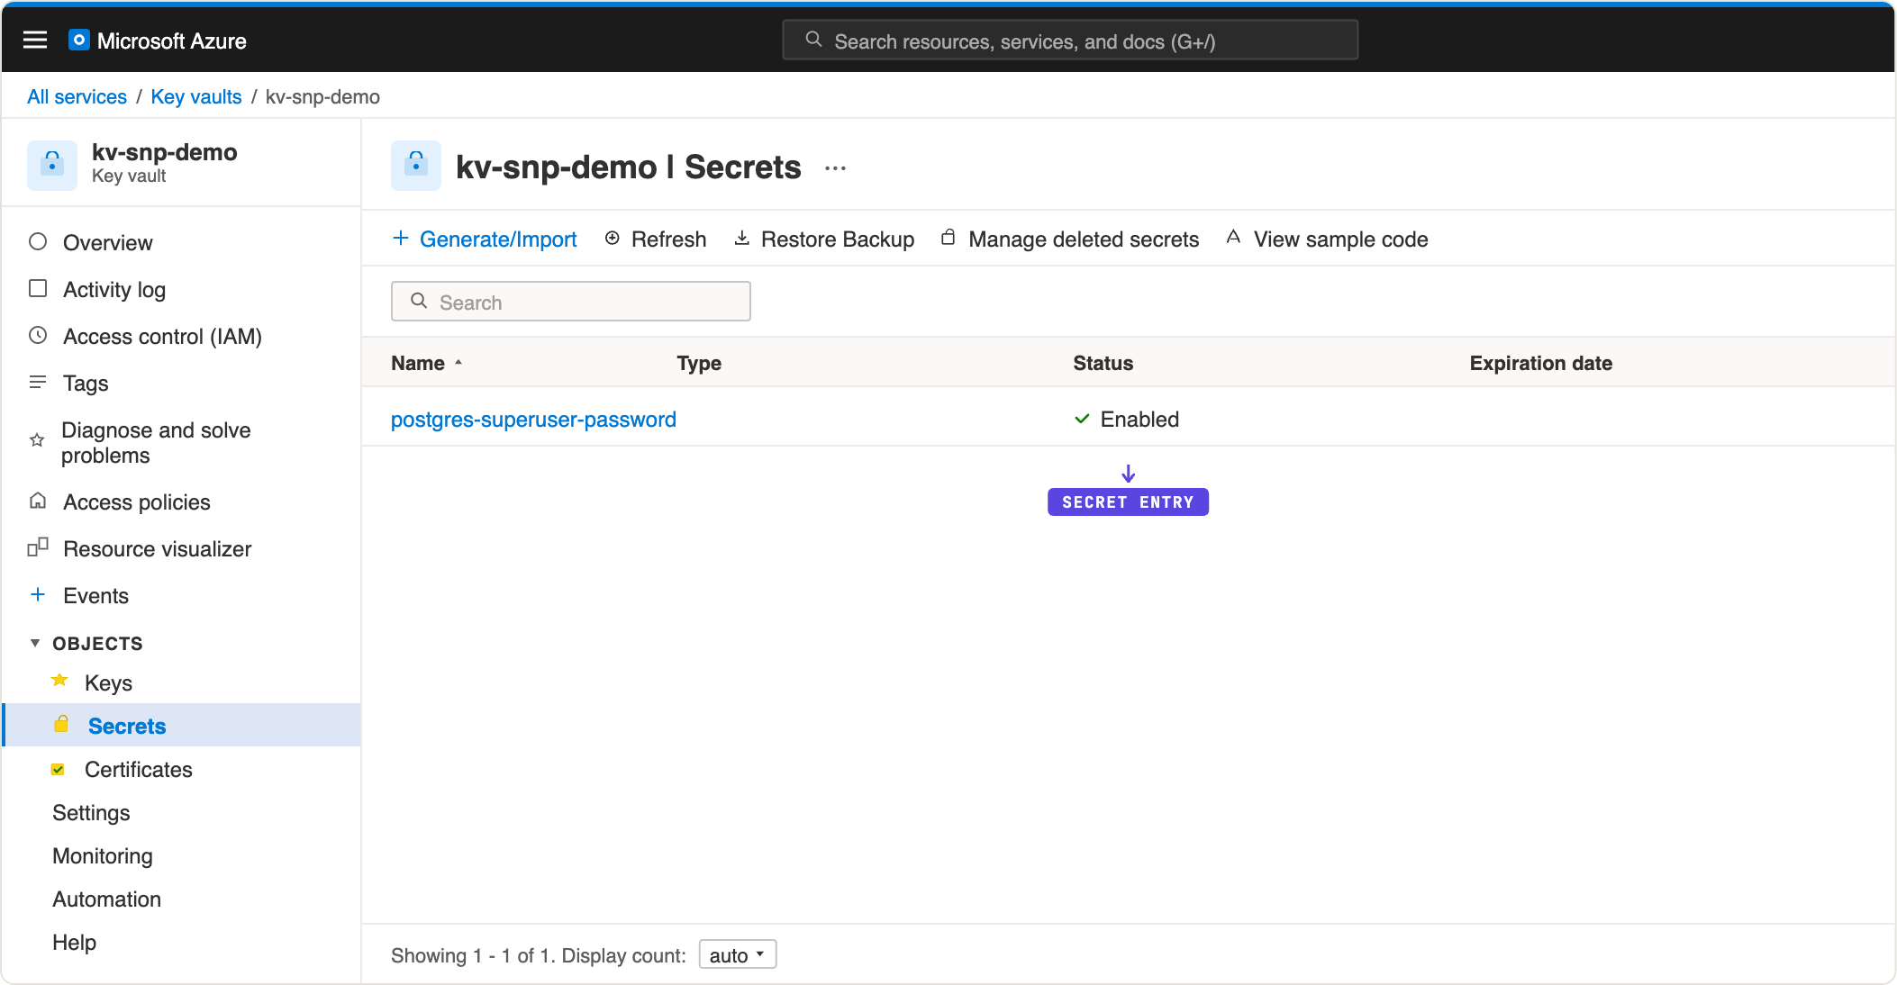Open Events in the sidebar

click(96, 595)
